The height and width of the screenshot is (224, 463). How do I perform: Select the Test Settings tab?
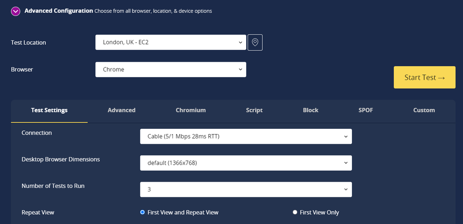coord(49,110)
